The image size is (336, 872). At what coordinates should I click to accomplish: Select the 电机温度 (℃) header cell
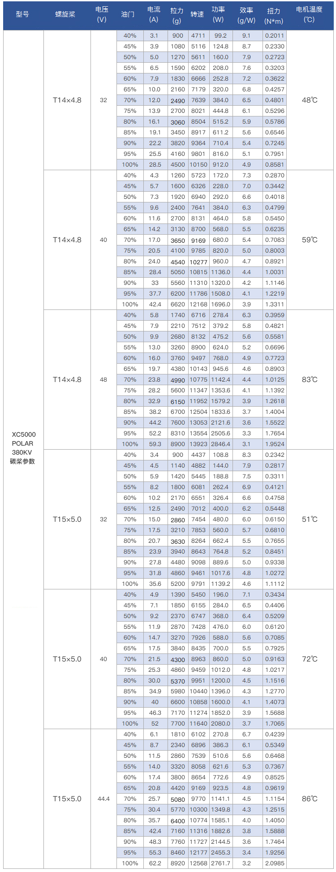pos(309,14)
